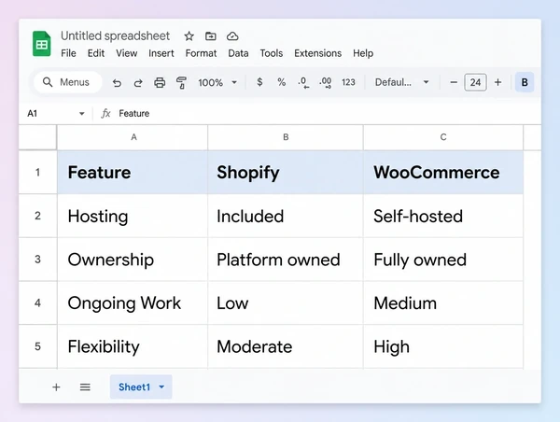Select the Feature header cell

133,173
